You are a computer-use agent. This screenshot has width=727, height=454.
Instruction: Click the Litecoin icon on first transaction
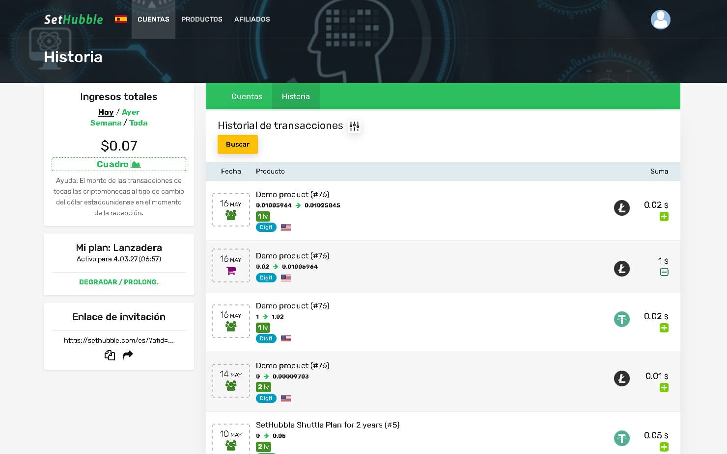coord(621,208)
